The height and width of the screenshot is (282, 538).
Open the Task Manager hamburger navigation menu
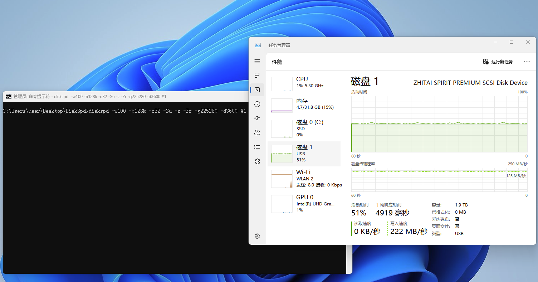coord(257,62)
